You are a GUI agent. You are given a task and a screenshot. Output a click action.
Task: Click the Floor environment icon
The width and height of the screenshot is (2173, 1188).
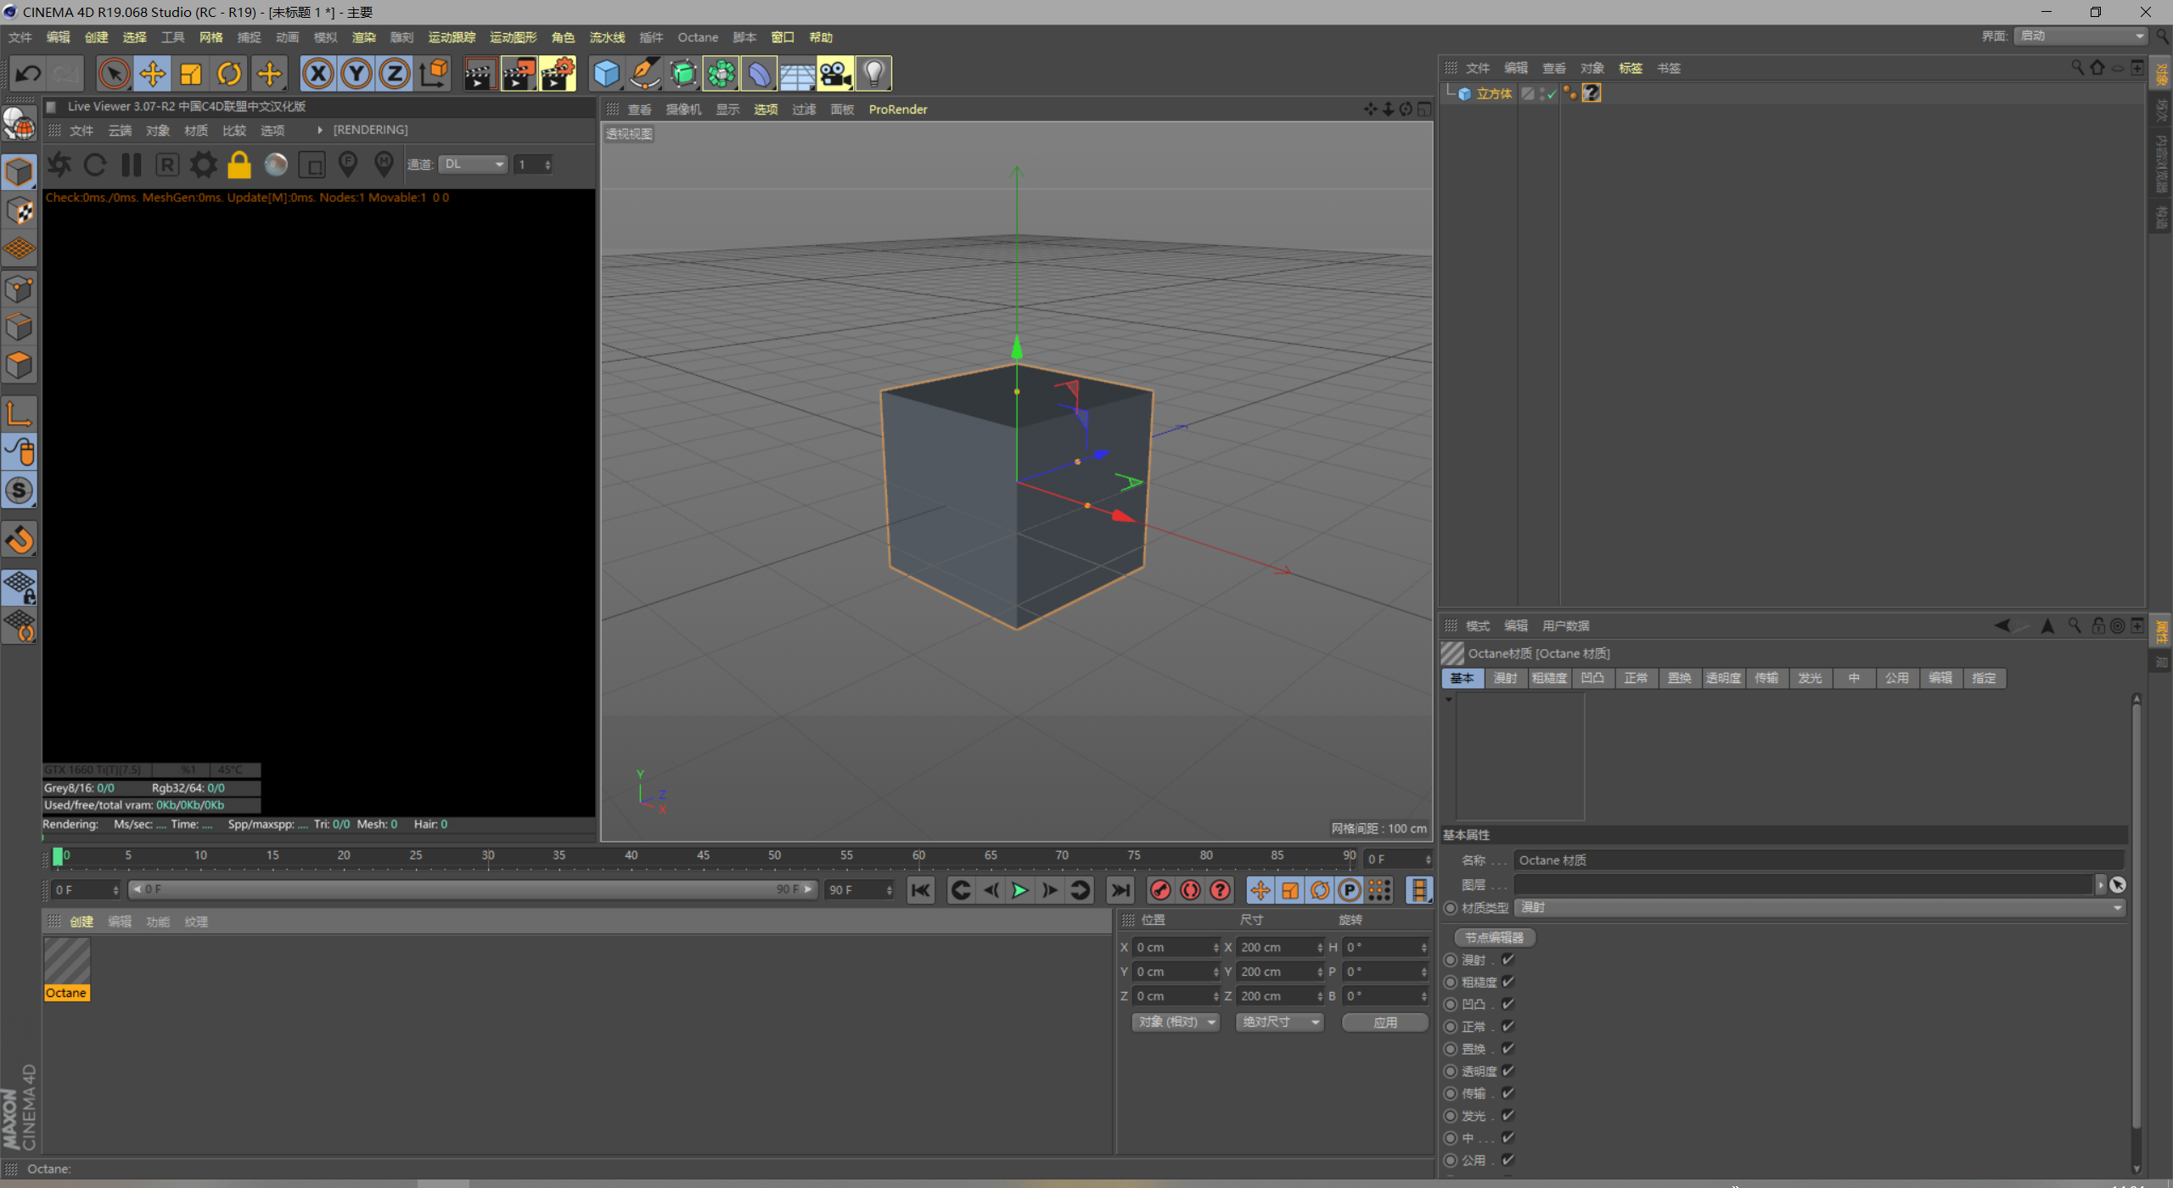pyautogui.click(x=797, y=74)
